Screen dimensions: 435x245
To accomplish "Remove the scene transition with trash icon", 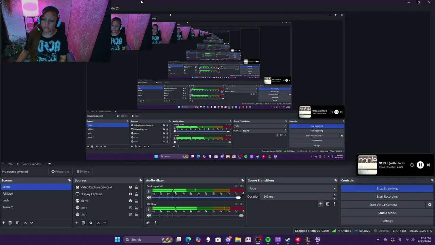I will pyautogui.click(x=328, y=204).
